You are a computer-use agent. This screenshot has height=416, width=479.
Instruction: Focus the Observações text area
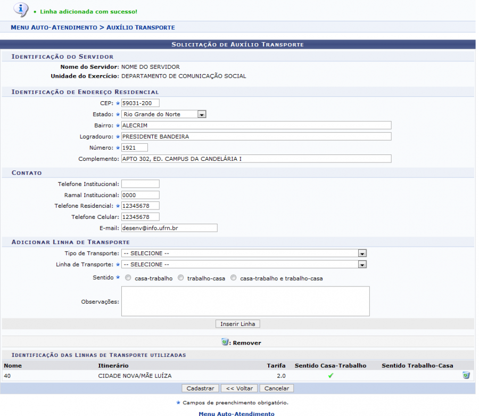pos(245,301)
